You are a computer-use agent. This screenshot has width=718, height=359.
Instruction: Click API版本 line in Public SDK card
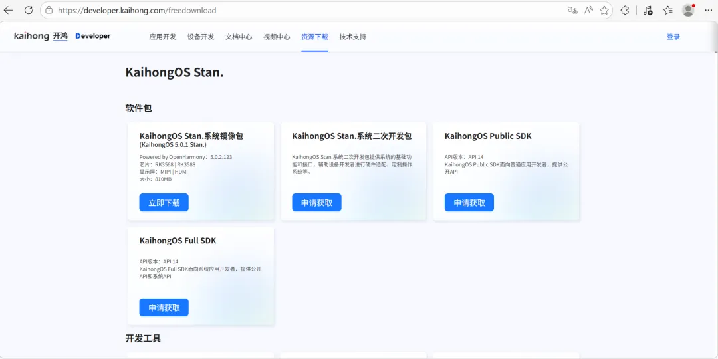point(464,157)
